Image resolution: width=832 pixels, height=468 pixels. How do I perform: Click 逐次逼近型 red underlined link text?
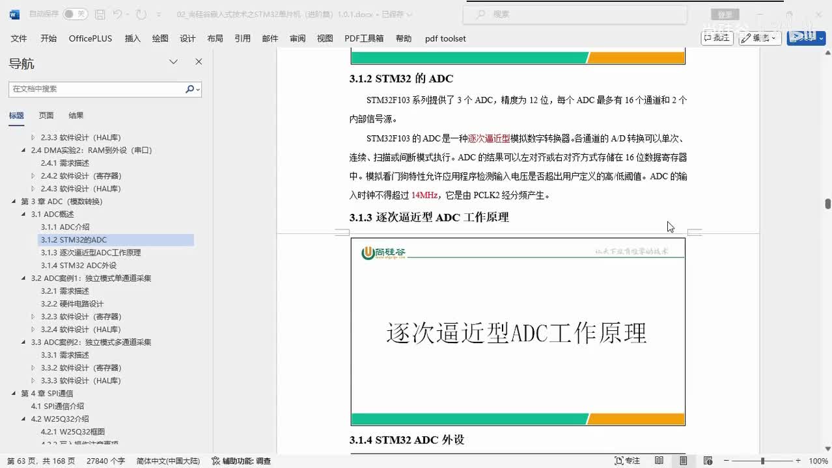pyautogui.click(x=489, y=138)
